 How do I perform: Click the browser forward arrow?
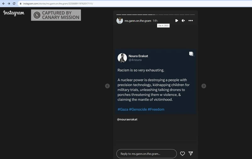pos(9,3)
